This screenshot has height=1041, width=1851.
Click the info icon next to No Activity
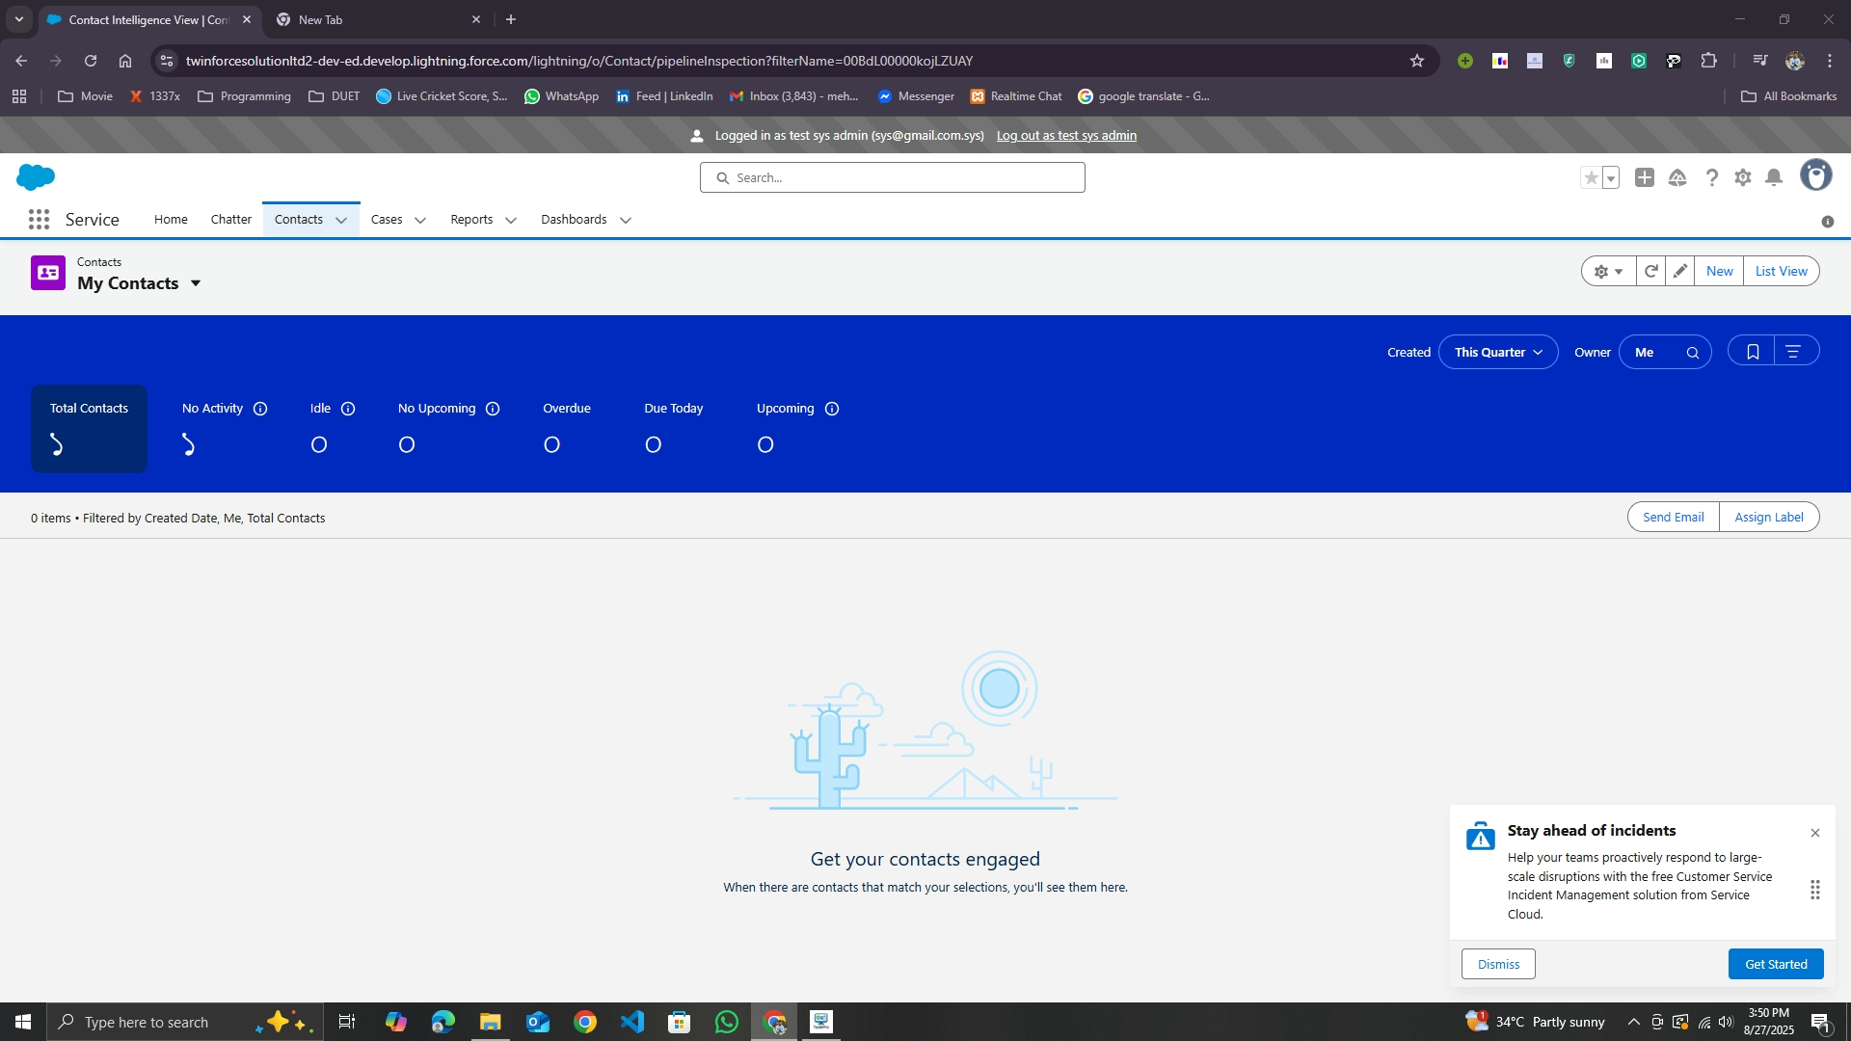(260, 409)
